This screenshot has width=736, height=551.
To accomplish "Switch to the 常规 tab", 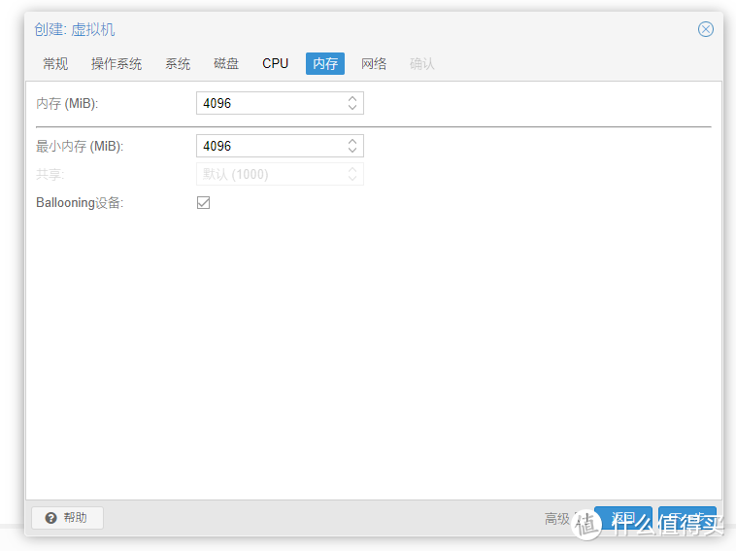I will point(55,63).
